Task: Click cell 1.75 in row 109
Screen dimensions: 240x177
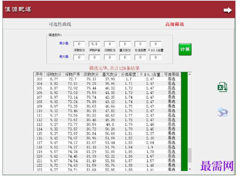Action: (128, 106)
